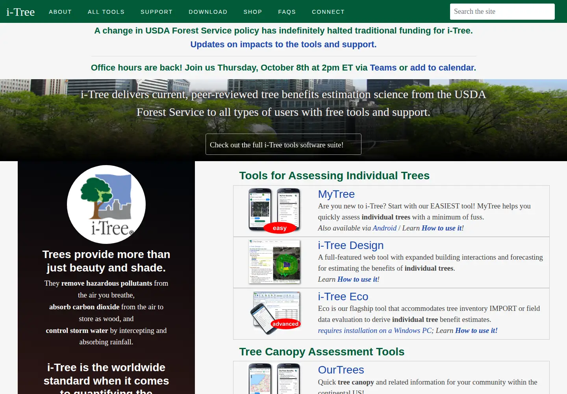567x394 pixels.
Task: Go to the SHOP page
Action: 253,12
